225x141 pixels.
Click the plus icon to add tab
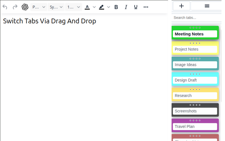(x=181, y=6)
